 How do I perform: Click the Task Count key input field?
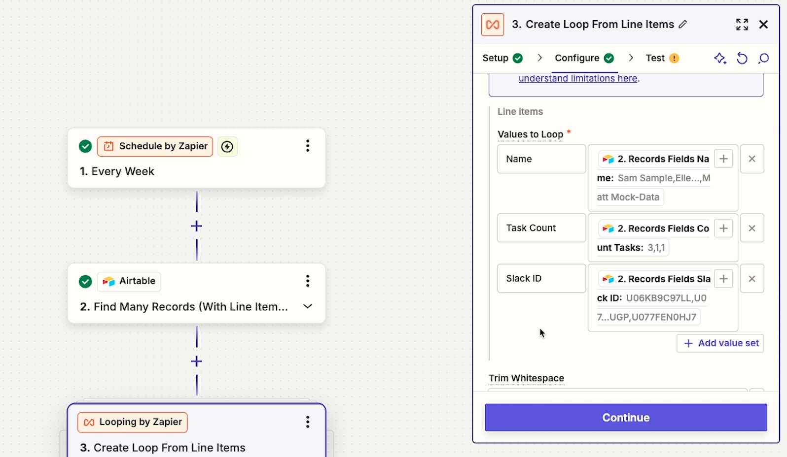tap(541, 228)
